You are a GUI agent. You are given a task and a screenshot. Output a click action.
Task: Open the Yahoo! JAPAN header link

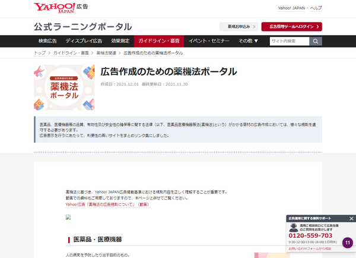pyautogui.click(x=291, y=8)
